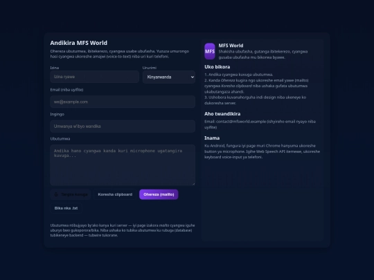374x280 pixels.
Task: Click the Ururimi label text
Action: (150, 68)
